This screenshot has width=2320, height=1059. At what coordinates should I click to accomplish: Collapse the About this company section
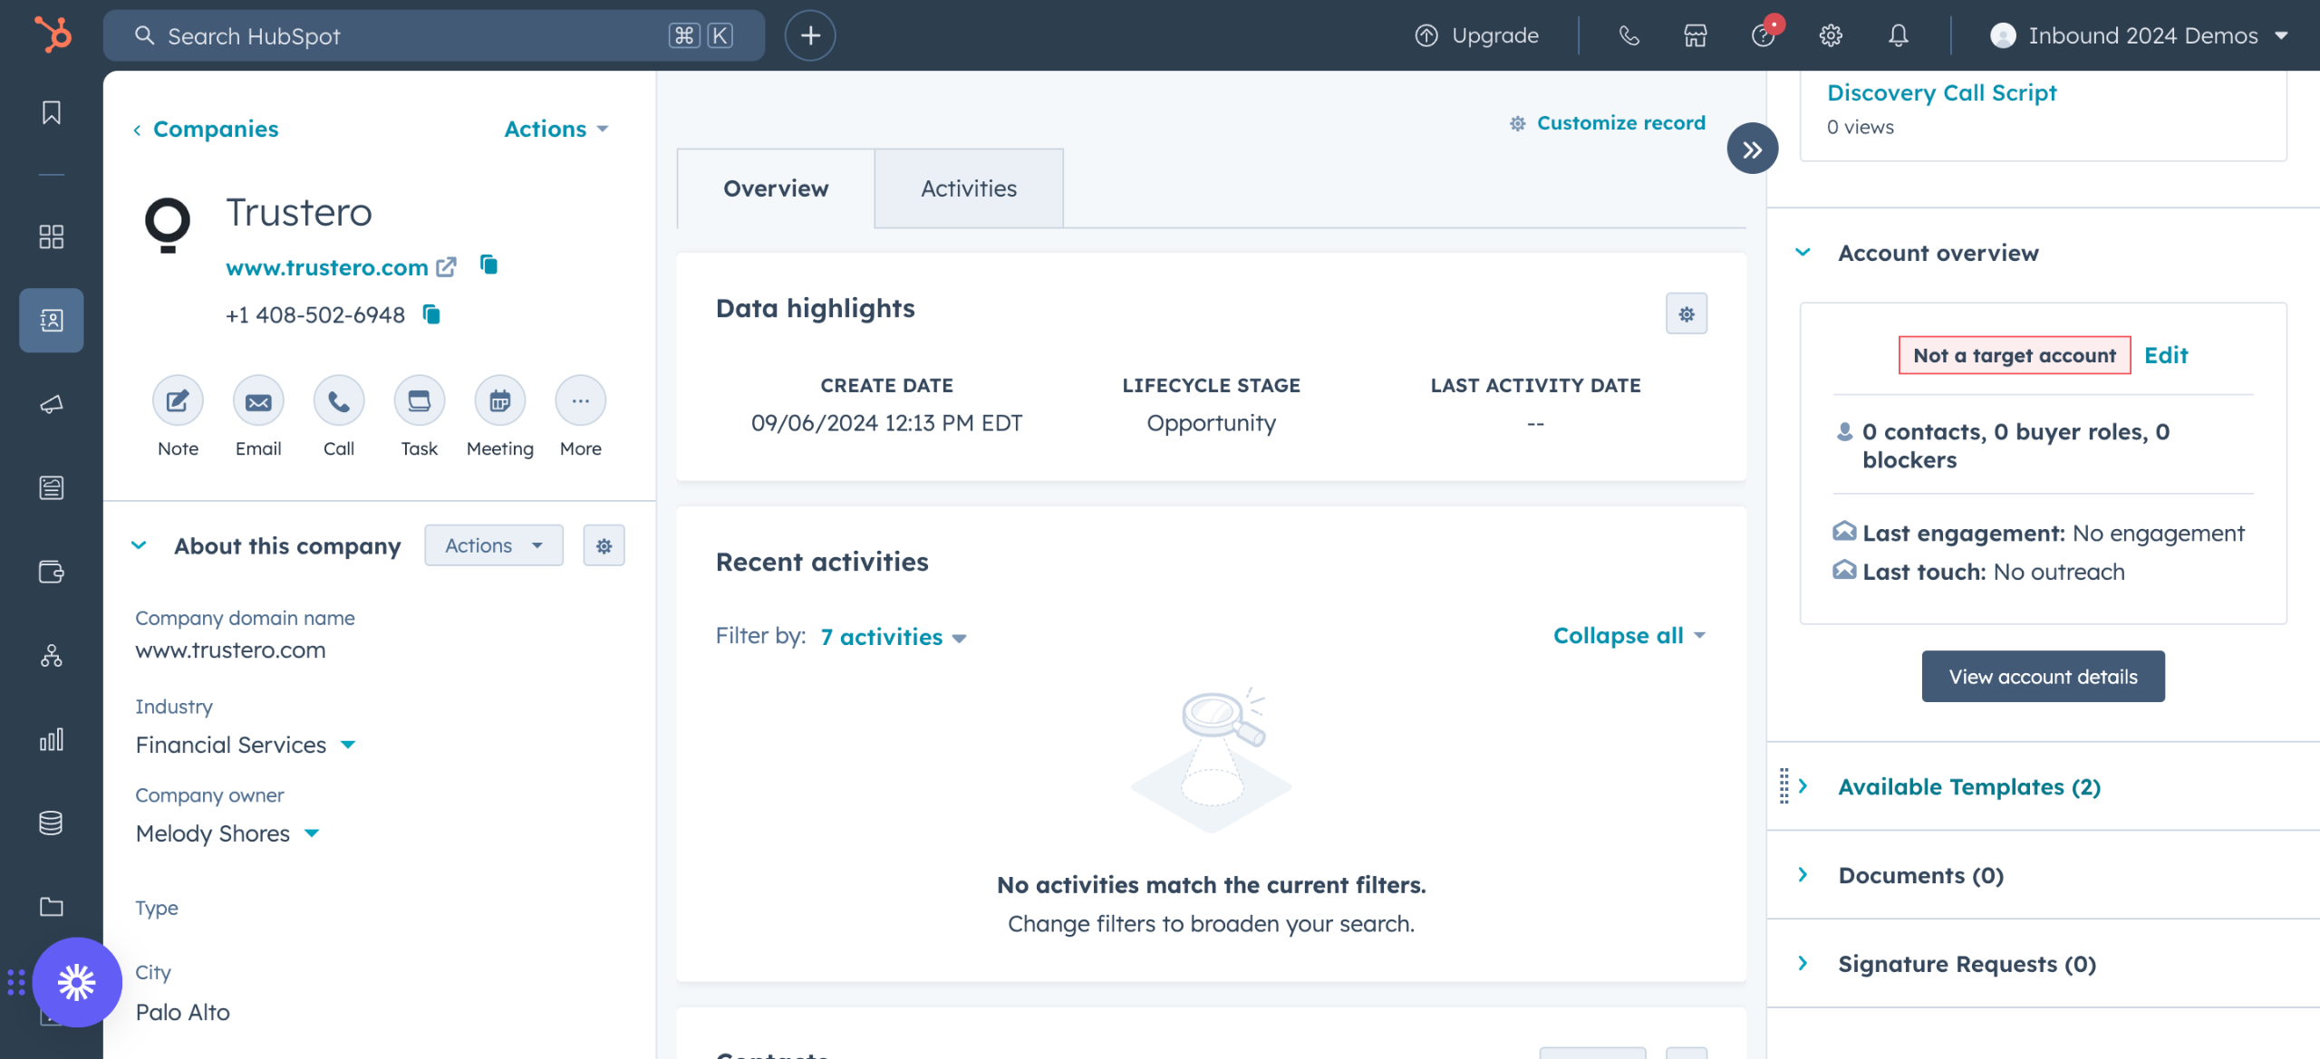coord(139,545)
